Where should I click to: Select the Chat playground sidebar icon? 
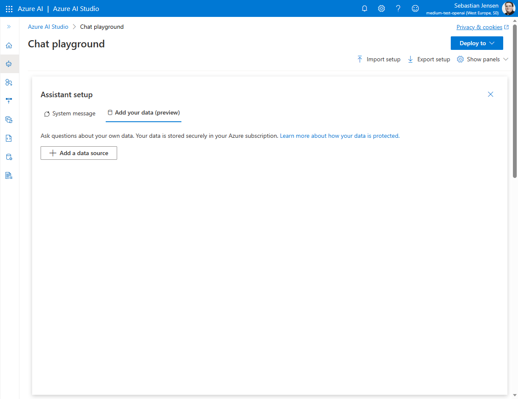pyautogui.click(x=9, y=64)
